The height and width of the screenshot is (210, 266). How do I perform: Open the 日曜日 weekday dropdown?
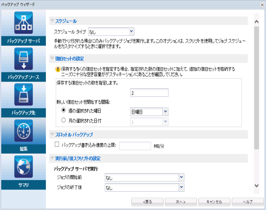pyautogui.click(x=149, y=112)
